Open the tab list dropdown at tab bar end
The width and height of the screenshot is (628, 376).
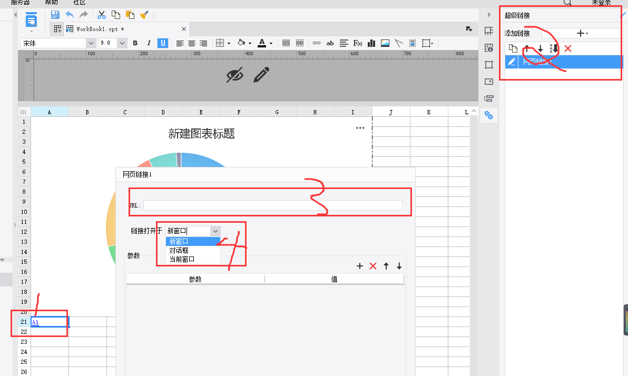[469, 29]
